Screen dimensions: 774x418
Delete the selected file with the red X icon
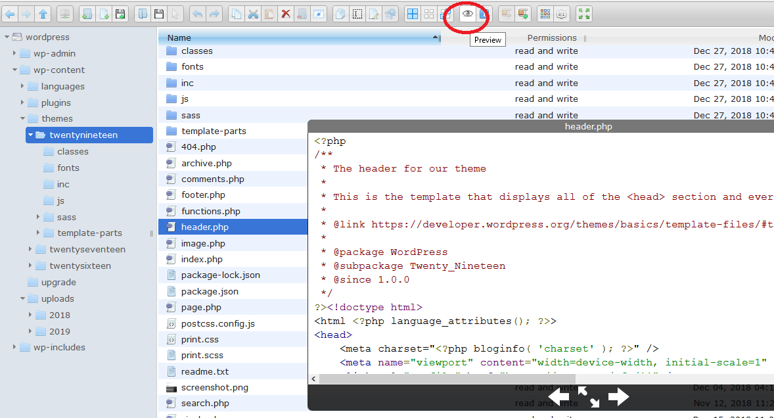(285, 14)
